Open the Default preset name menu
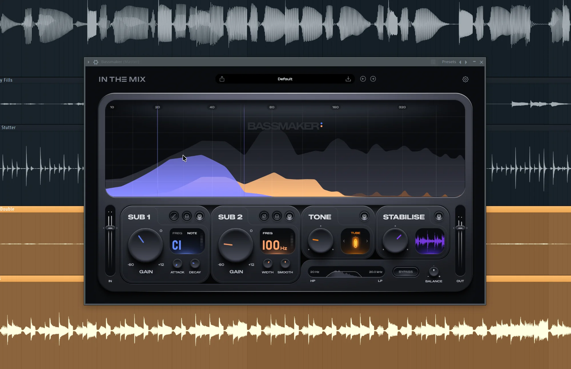Viewport: 571px width, 369px height. [285, 79]
